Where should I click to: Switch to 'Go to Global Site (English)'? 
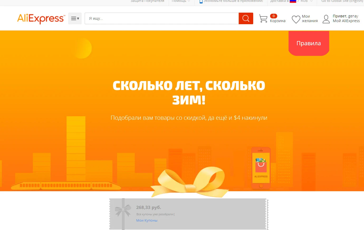(x=342, y=1)
